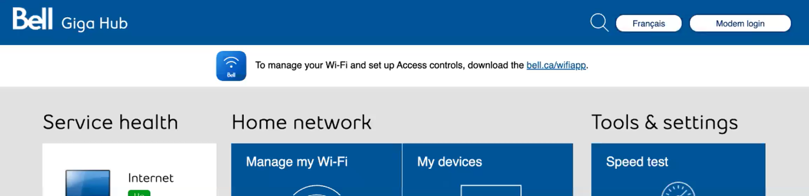The width and height of the screenshot is (809, 196).
Task: Click the Bell logo
Action: 32,19
